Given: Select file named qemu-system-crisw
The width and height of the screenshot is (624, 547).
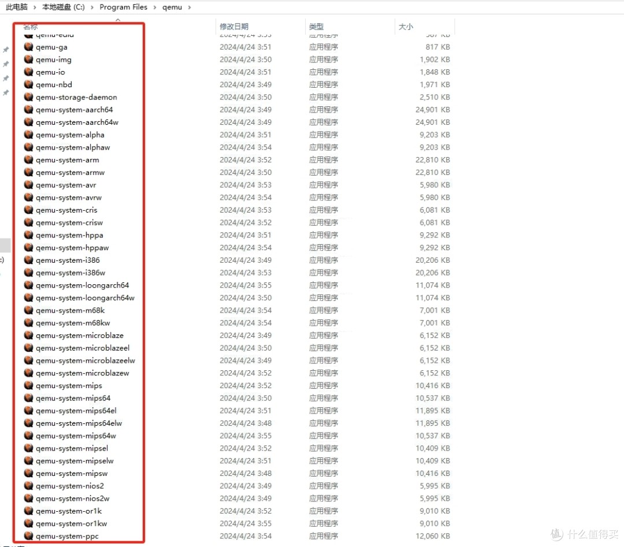Looking at the screenshot, I should coord(69,222).
